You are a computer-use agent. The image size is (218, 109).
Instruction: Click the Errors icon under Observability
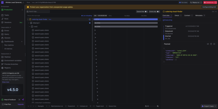click(2, 31)
